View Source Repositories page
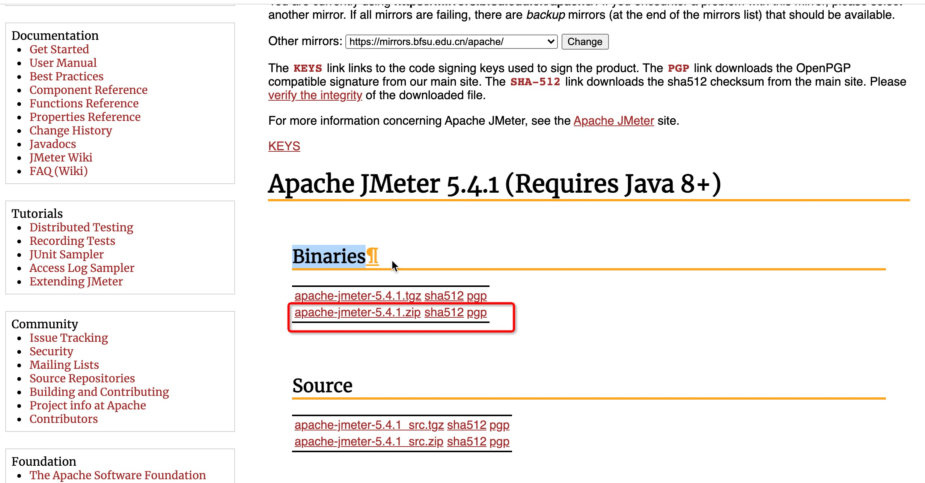The width and height of the screenshot is (925, 483). pos(82,379)
